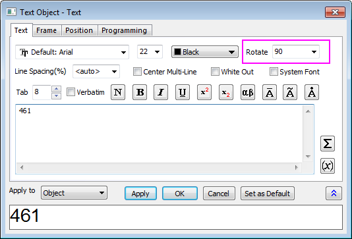352x239 pixels.
Task: Click the Normal (N) format button
Action: [x=118, y=92]
